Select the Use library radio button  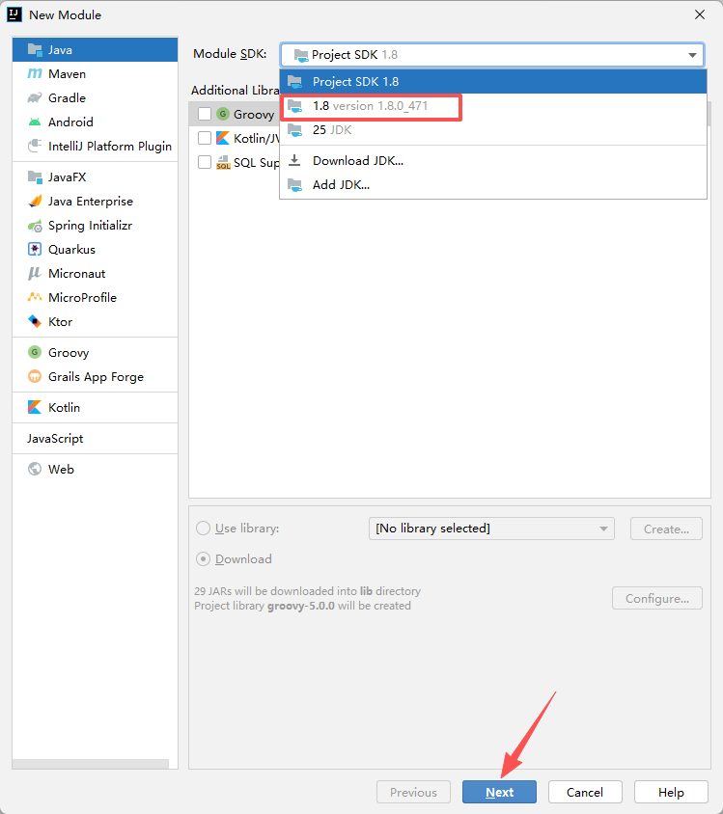[203, 529]
